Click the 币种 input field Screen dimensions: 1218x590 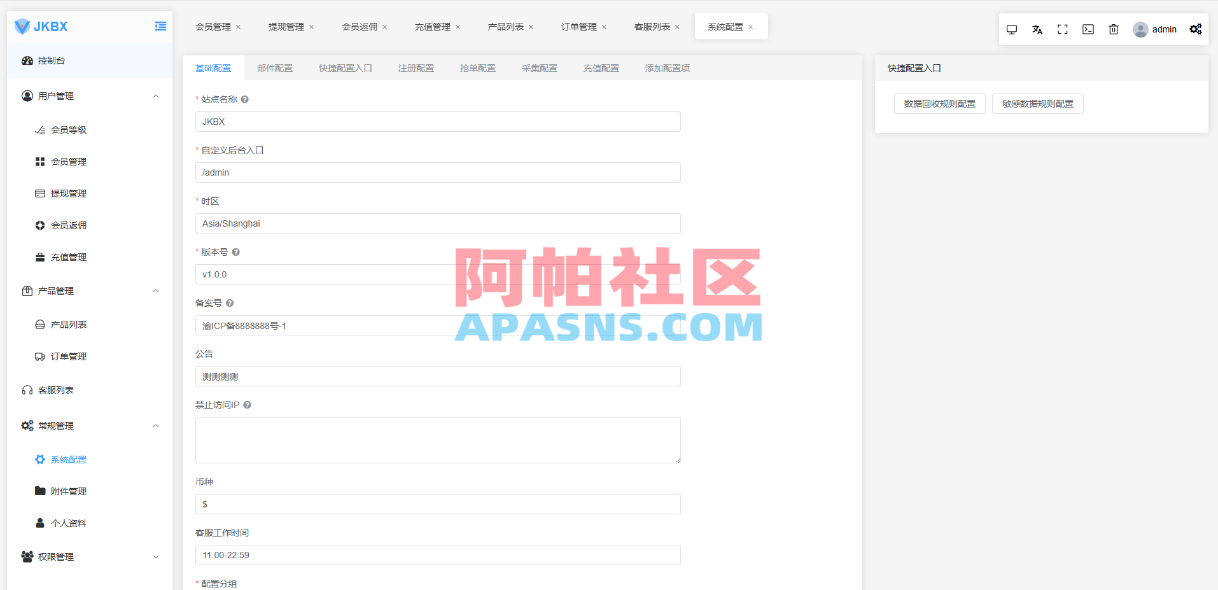coord(438,504)
